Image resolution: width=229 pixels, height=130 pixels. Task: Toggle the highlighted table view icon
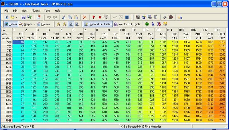coord(71,24)
